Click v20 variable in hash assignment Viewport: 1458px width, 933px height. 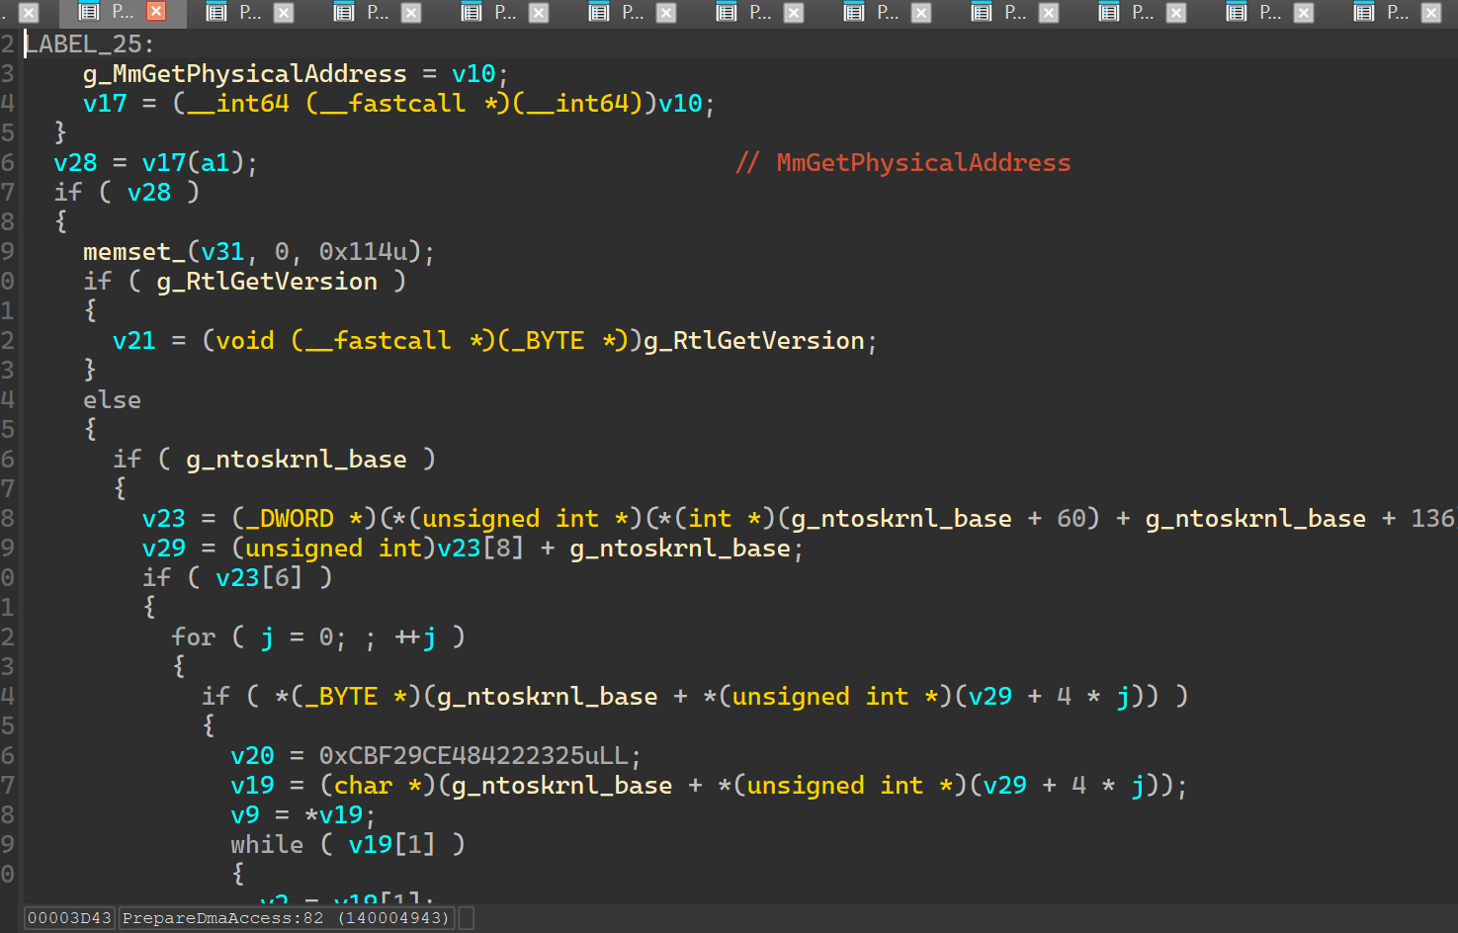coord(252,756)
